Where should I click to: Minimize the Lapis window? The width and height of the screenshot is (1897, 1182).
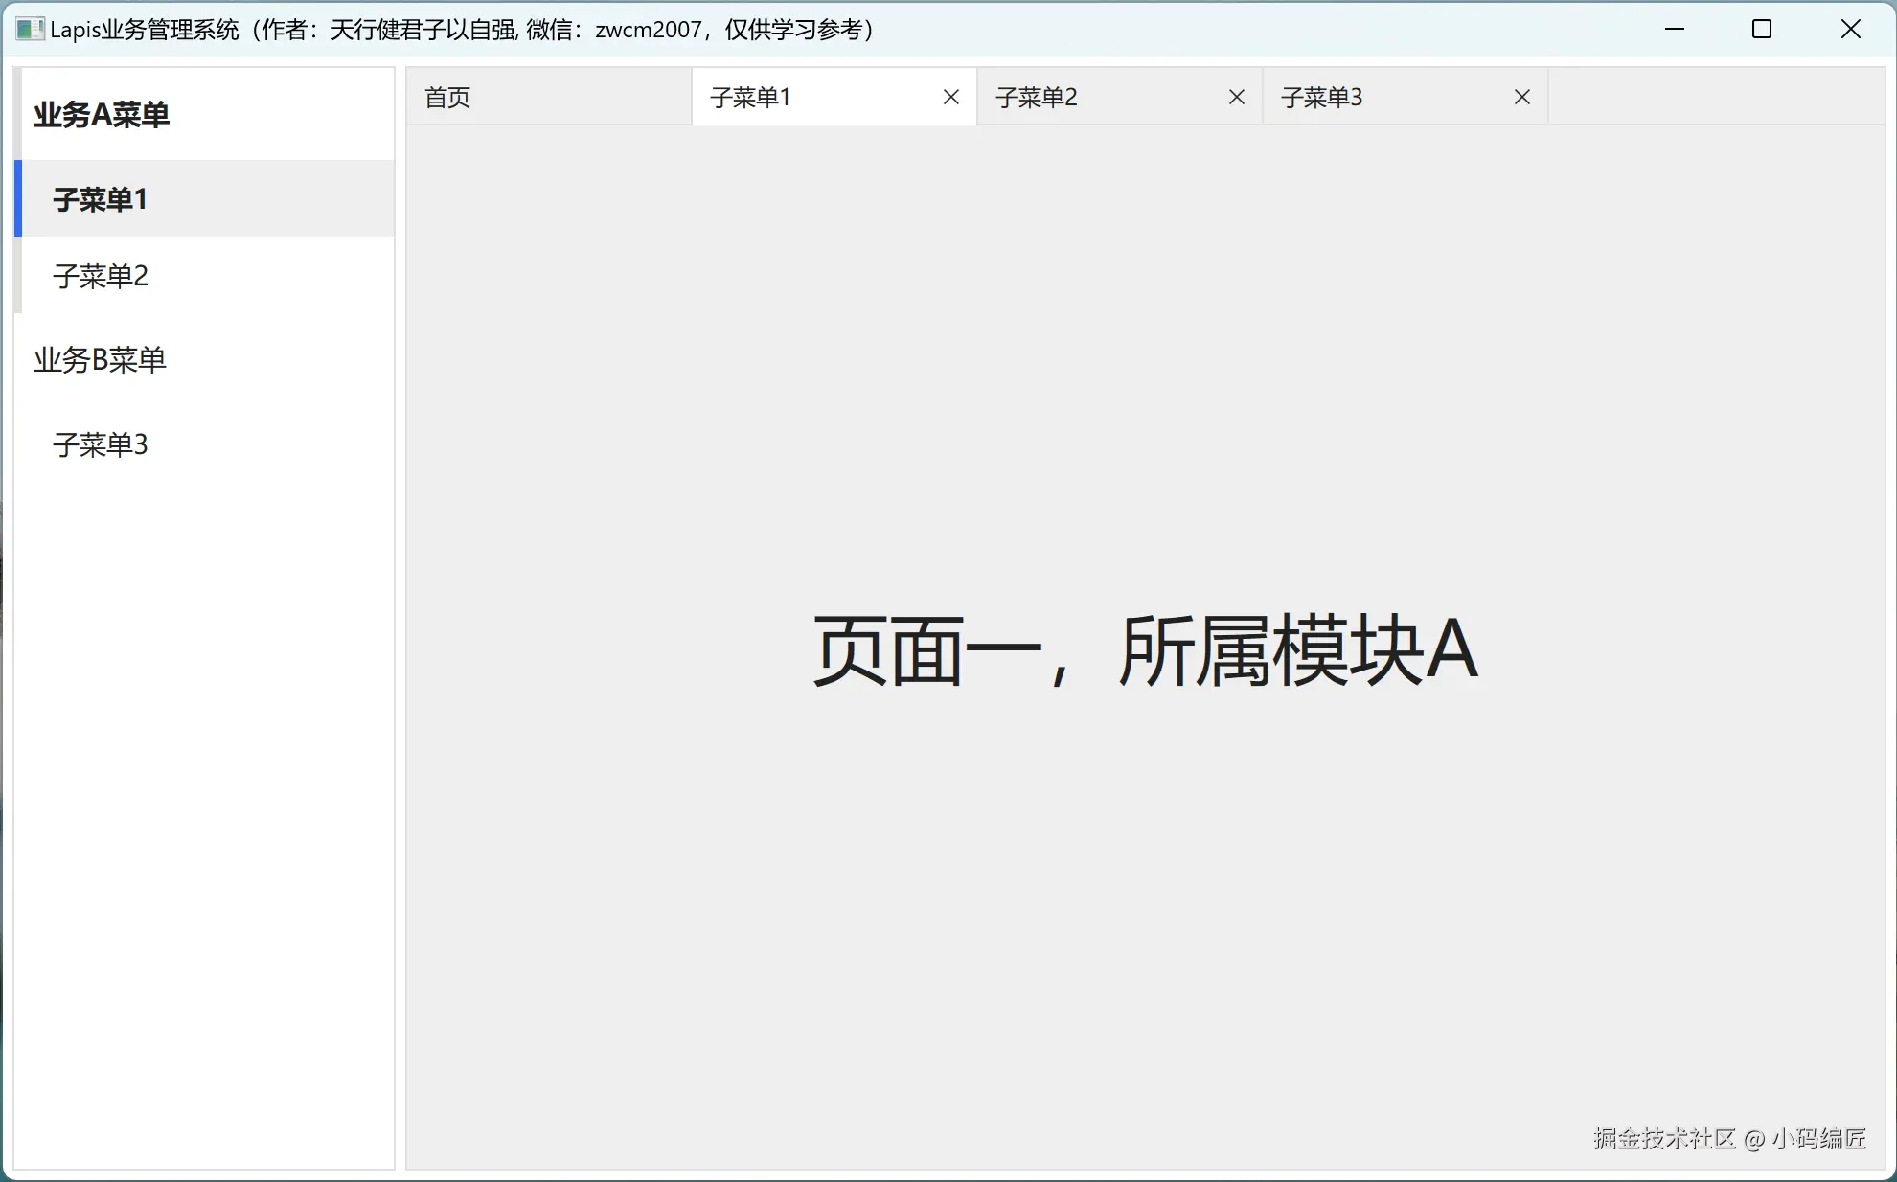[1674, 29]
